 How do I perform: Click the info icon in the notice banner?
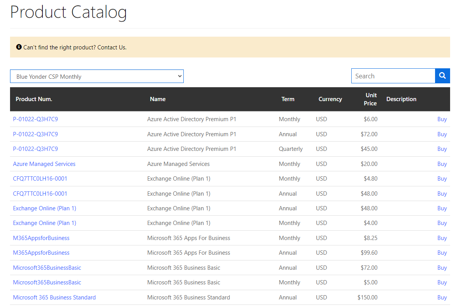pos(19,47)
